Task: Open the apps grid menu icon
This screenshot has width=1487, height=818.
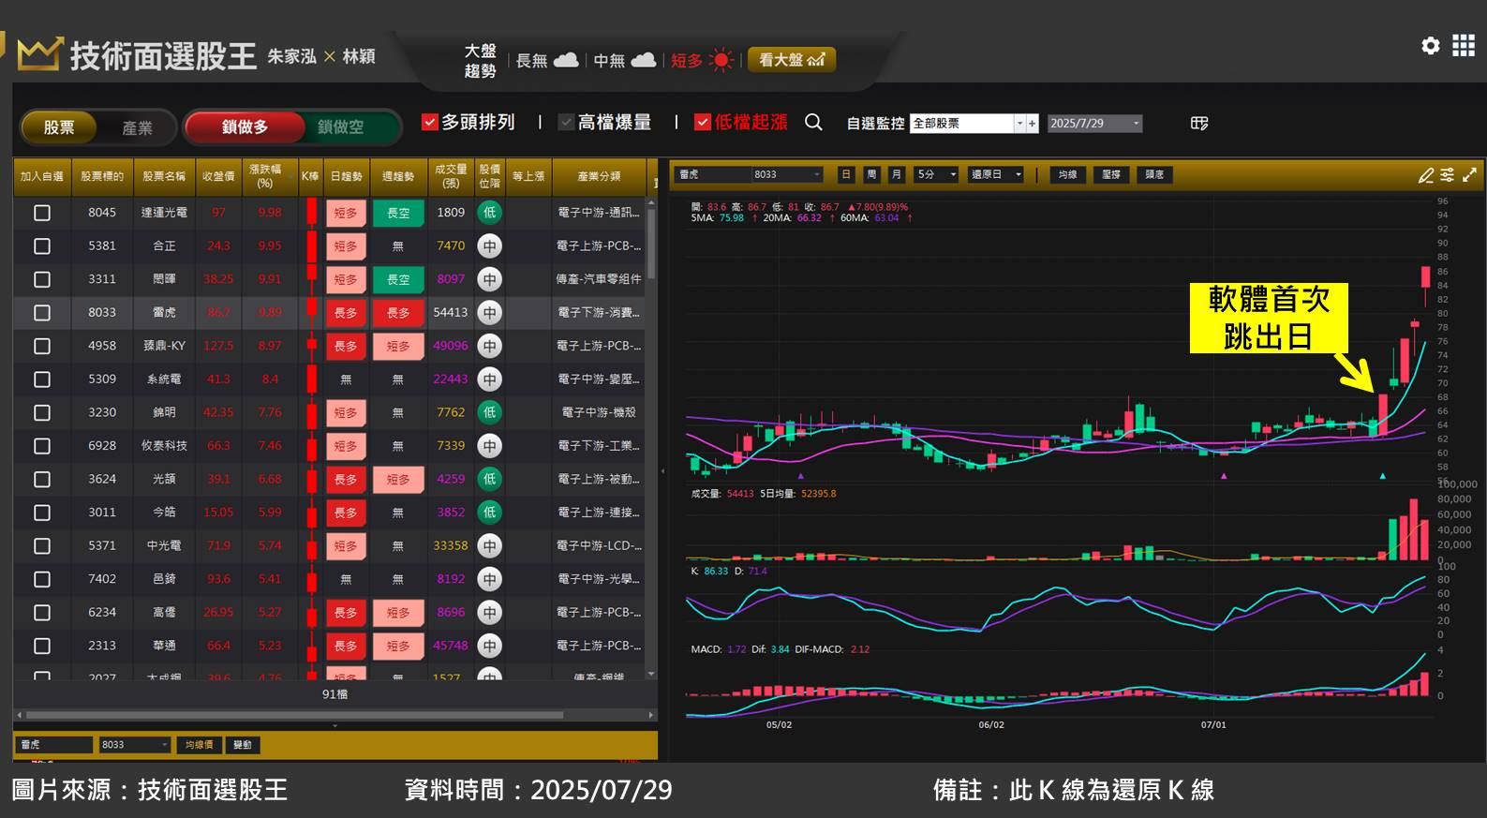Action: 1463,46
